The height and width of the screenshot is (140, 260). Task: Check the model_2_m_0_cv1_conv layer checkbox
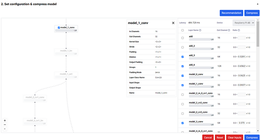click(x=183, y=95)
